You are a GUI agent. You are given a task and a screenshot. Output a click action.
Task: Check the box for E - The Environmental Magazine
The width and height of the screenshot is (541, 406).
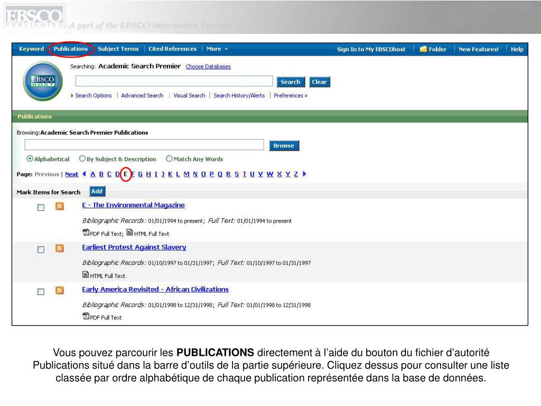click(41, 207)
